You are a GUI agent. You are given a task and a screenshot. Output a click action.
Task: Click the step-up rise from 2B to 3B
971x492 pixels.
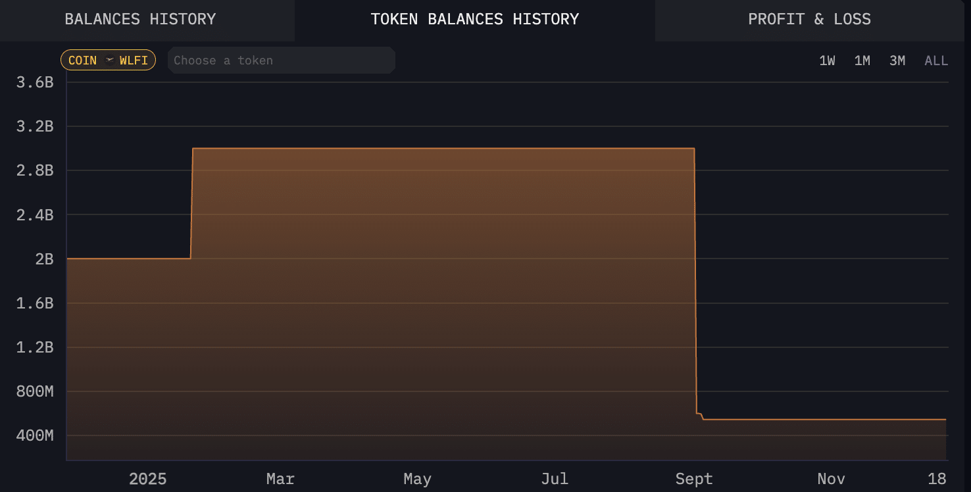[191, 204]
